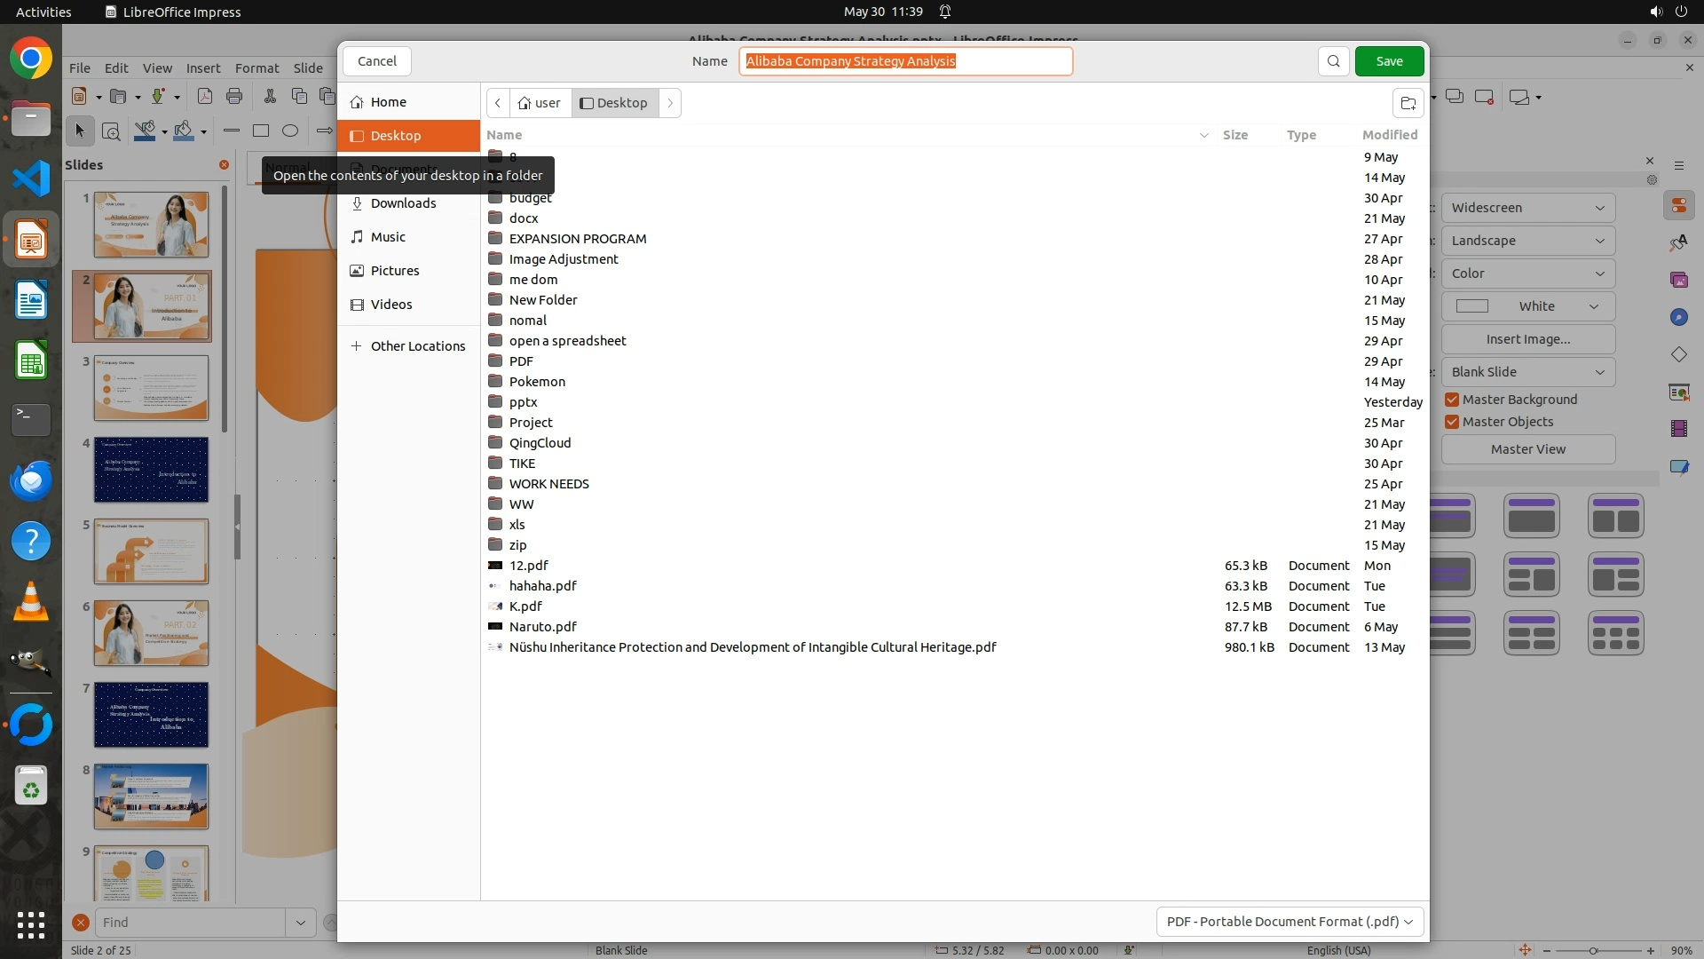Toggle the Master Objects checkbox
This screenshot has height=959, width=1704.
(x=1452, y=422)
